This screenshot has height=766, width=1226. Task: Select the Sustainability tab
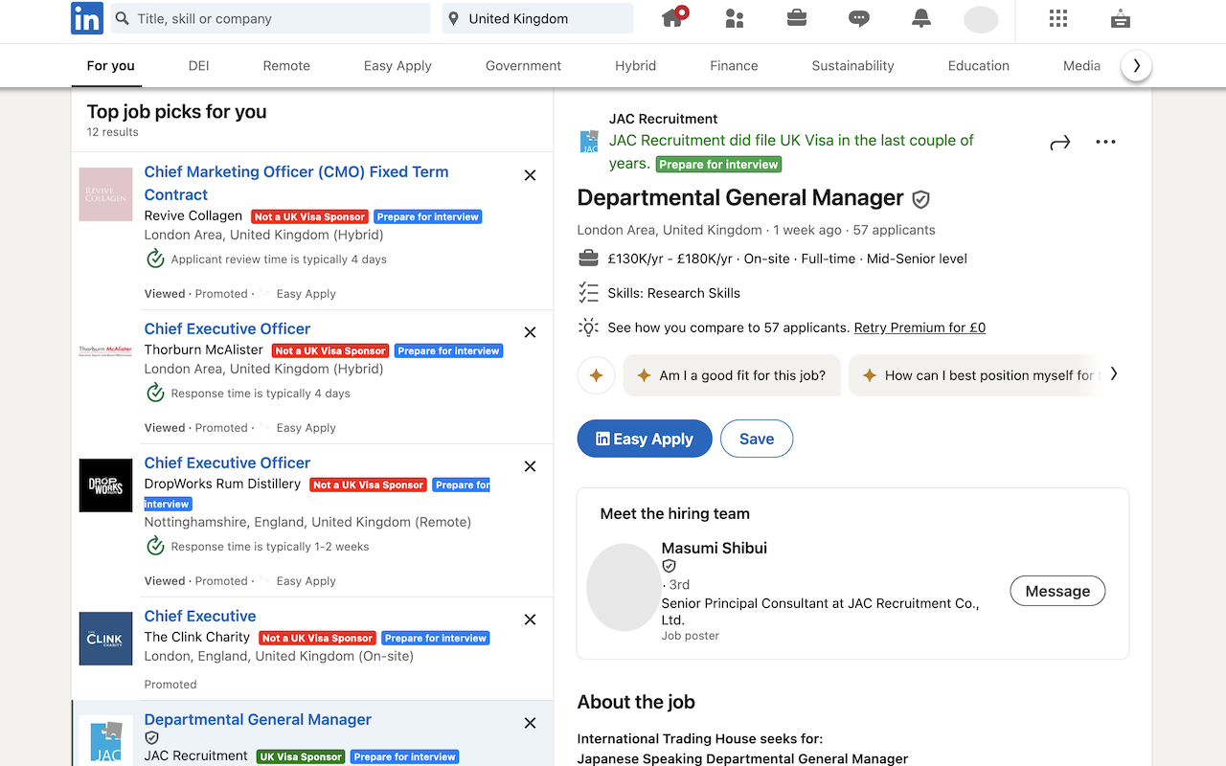[x=852, y=66]
